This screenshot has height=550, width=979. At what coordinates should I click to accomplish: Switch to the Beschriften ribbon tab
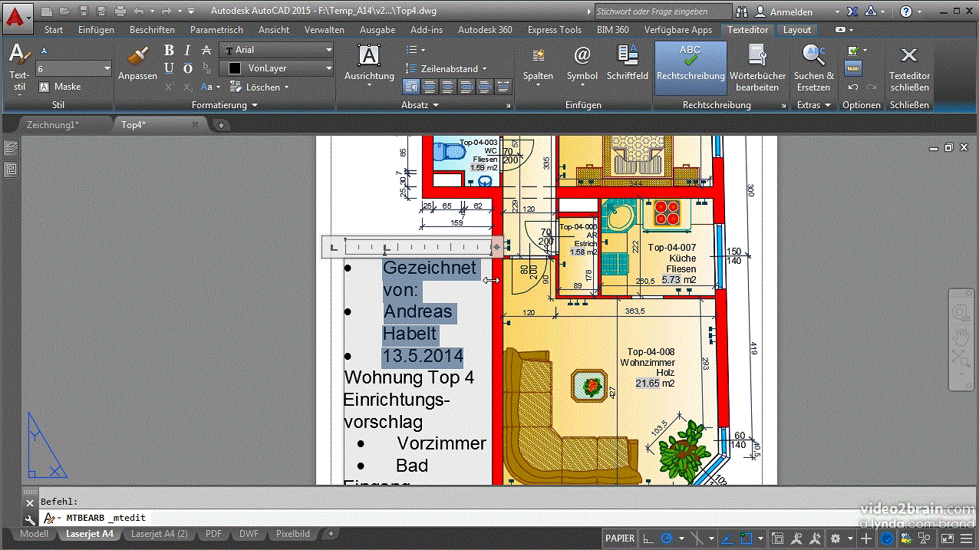point(152,30)
